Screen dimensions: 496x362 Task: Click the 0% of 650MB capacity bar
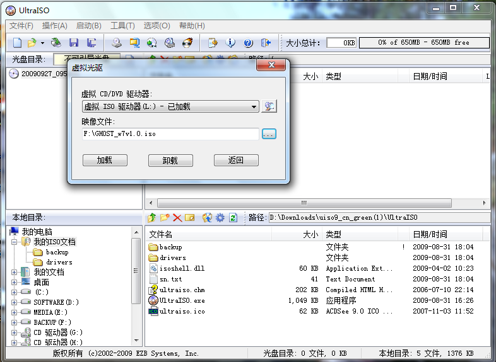pos(424,43)
